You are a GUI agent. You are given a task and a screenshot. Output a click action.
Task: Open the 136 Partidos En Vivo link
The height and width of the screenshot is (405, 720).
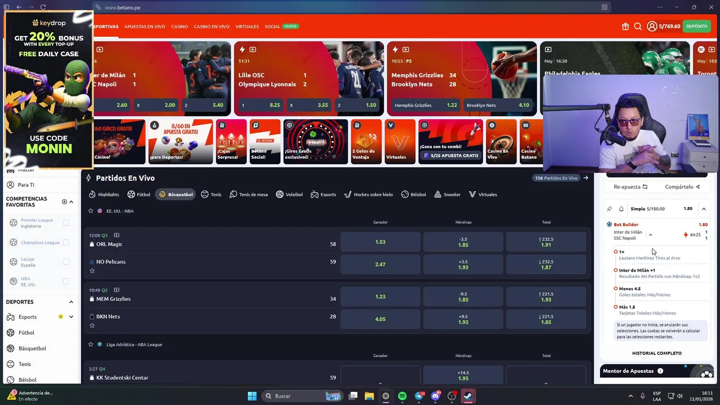click(561, 178)
